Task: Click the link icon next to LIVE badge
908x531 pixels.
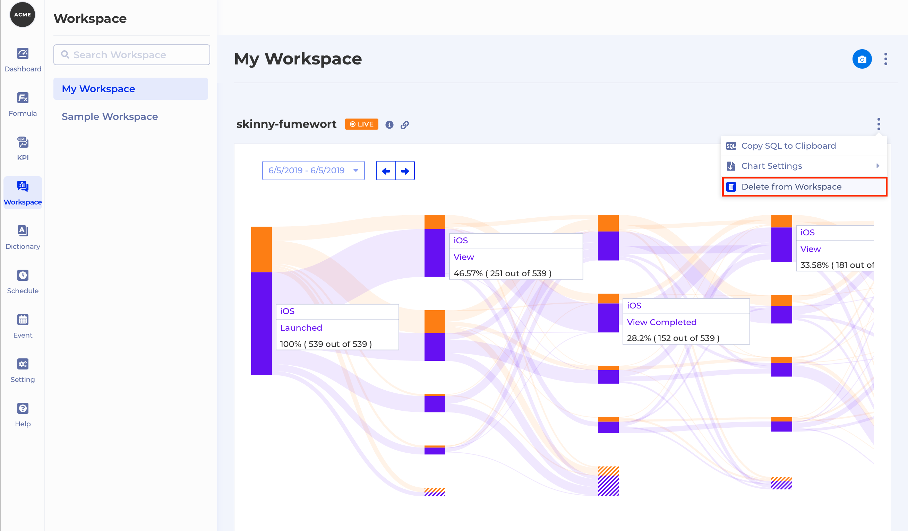Action: [x=405, y=124]
